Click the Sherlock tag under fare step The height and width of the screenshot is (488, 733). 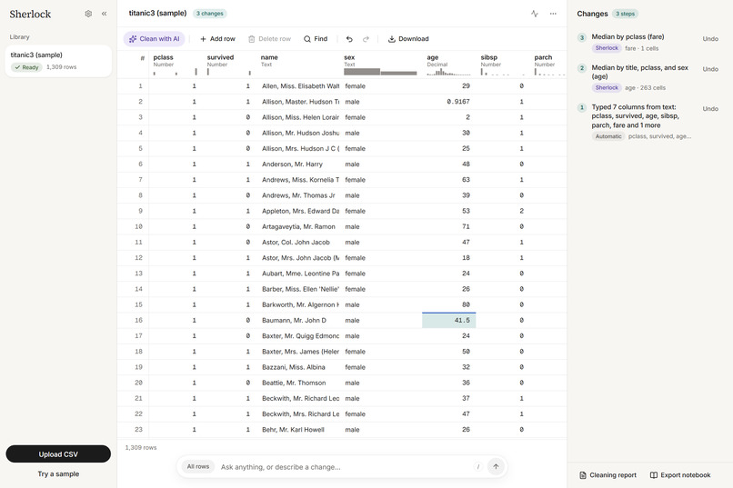click(x=607, y=48)
